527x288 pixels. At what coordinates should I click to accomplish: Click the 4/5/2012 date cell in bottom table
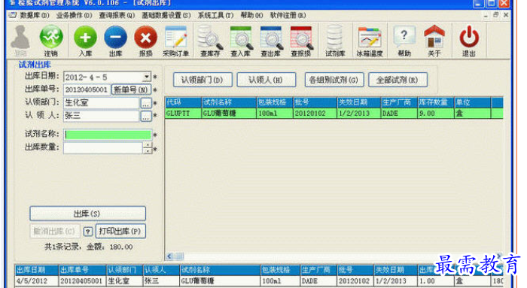[x=37, y=281]
